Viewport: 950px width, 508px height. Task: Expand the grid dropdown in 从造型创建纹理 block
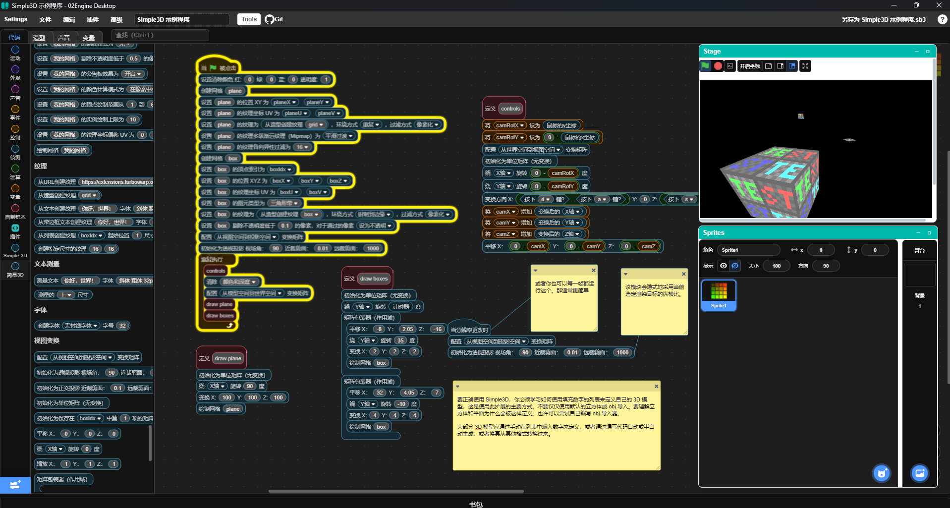(x=89, y=195)
